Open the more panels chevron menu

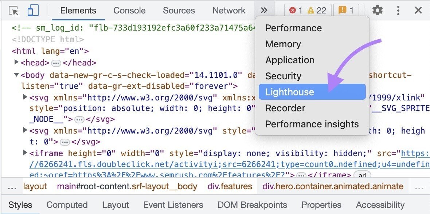[265, 10]
